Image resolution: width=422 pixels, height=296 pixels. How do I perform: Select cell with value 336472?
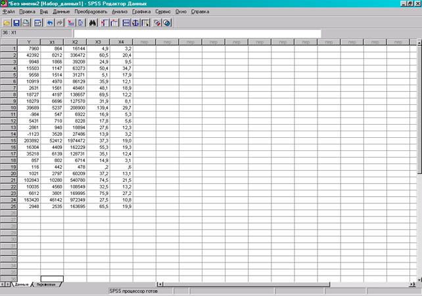(x=75, y=55)
